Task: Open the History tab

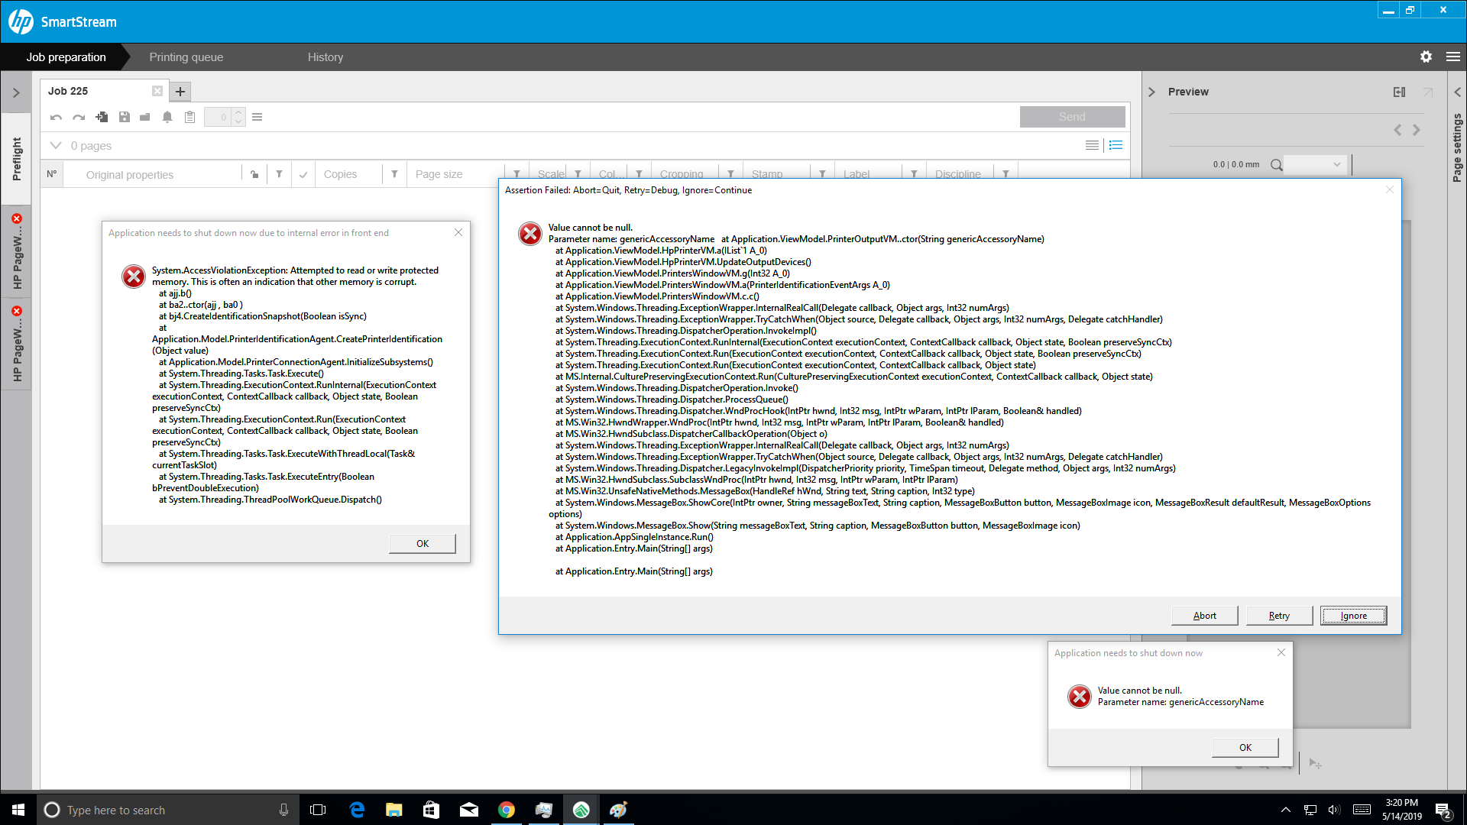Action: (325, 57)
